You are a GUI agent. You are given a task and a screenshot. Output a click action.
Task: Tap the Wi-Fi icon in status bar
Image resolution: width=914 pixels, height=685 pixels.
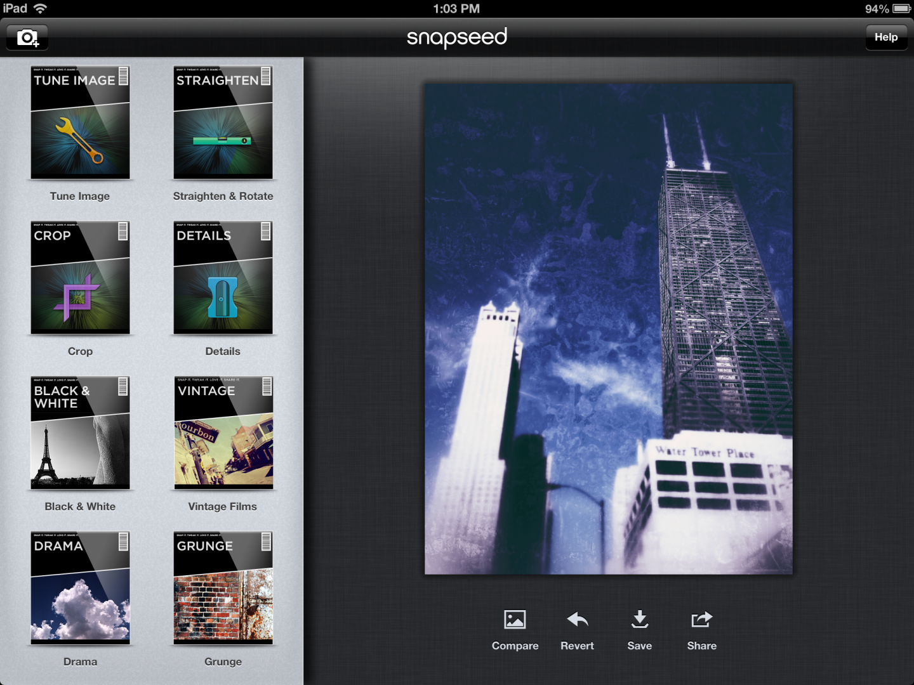(x=40, y=9)
